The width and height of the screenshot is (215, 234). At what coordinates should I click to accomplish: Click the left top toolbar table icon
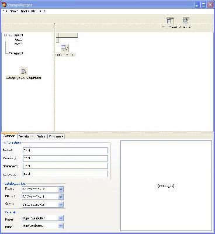tap(170, 20)
